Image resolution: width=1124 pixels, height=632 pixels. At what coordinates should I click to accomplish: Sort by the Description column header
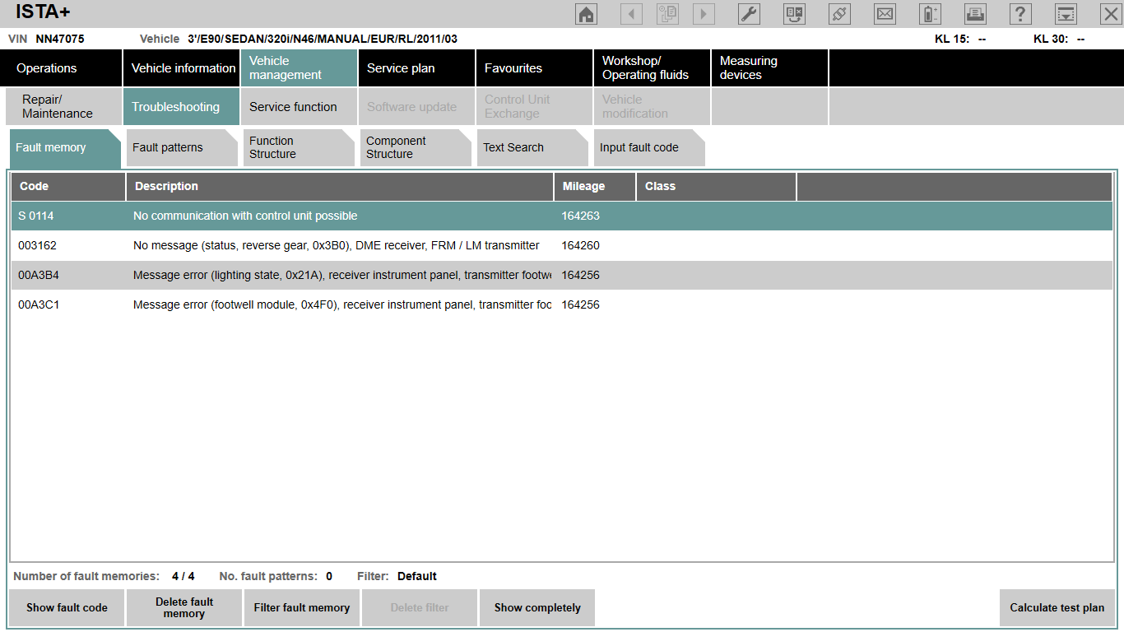340,187
